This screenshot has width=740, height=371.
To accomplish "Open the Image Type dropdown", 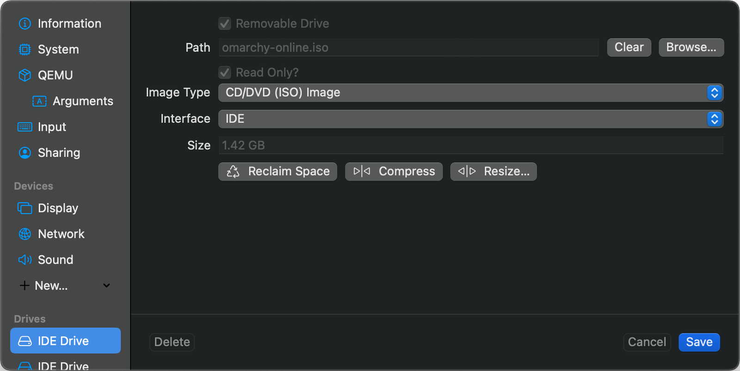I will 470,93.
